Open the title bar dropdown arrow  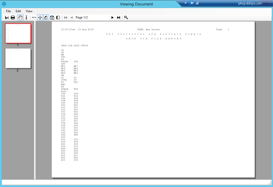[x=185, y=3]
